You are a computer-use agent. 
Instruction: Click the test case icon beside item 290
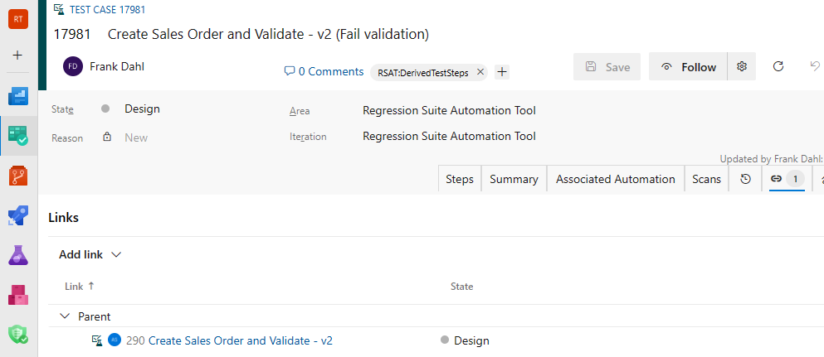pos(97,340)
